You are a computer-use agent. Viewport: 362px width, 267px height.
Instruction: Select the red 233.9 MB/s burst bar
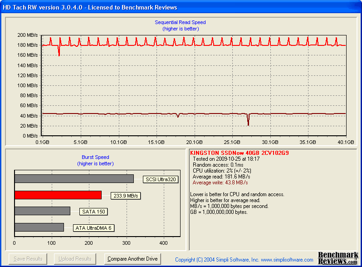click(x=58, y=195)
